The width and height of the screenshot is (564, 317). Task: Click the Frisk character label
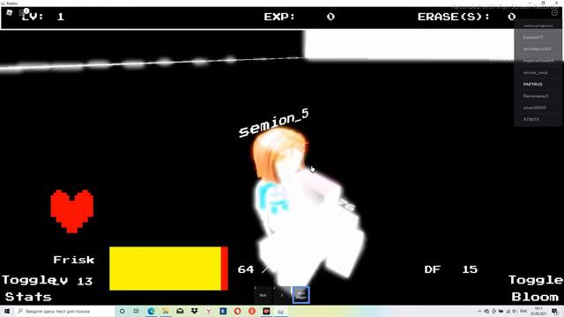coord(74,260)
